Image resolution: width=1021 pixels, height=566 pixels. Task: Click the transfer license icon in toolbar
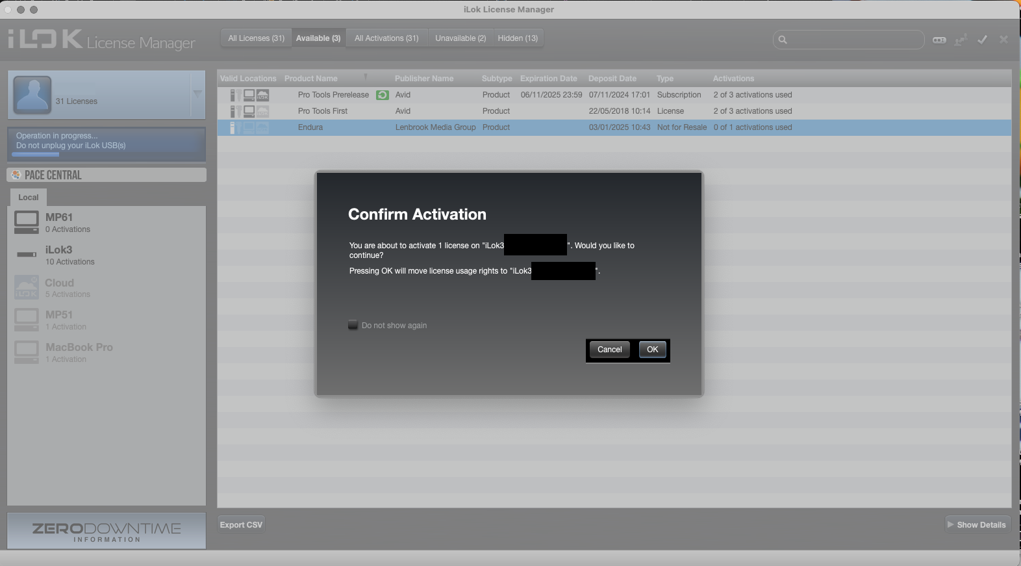point(961,40)
